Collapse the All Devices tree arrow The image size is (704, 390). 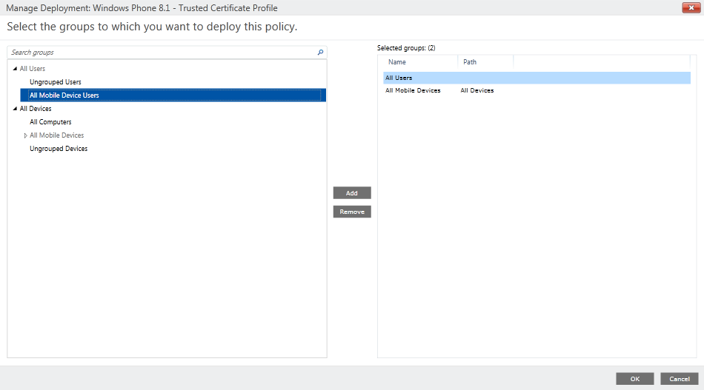[15, 109]
